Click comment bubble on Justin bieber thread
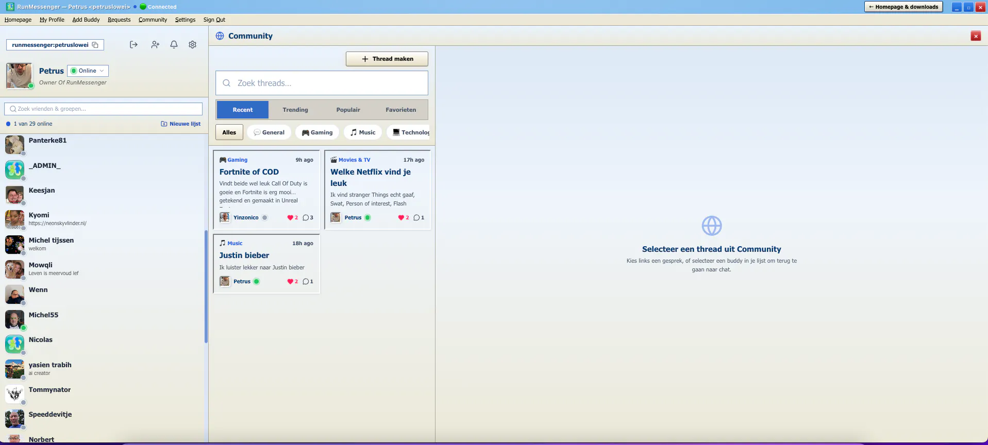This screenshot has width=988, height=445. point(306,282)
